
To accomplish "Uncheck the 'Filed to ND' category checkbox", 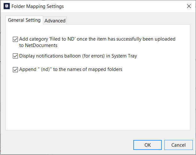I will [15, 39].
